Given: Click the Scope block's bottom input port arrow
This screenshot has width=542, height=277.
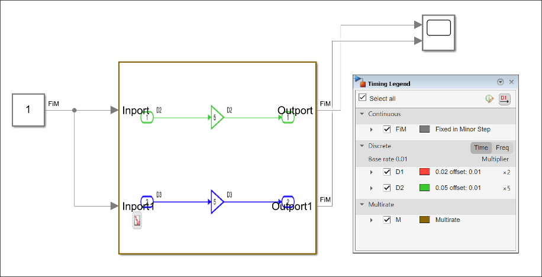Looking at the screenshot, I should click(418, 41).
